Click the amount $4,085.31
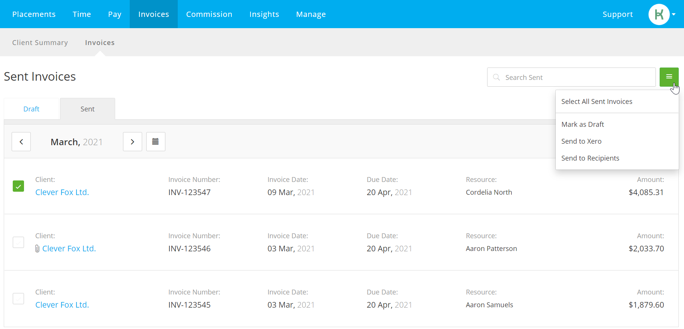The width and height of the screenshot is (684, 329). (x=646, y=192)
